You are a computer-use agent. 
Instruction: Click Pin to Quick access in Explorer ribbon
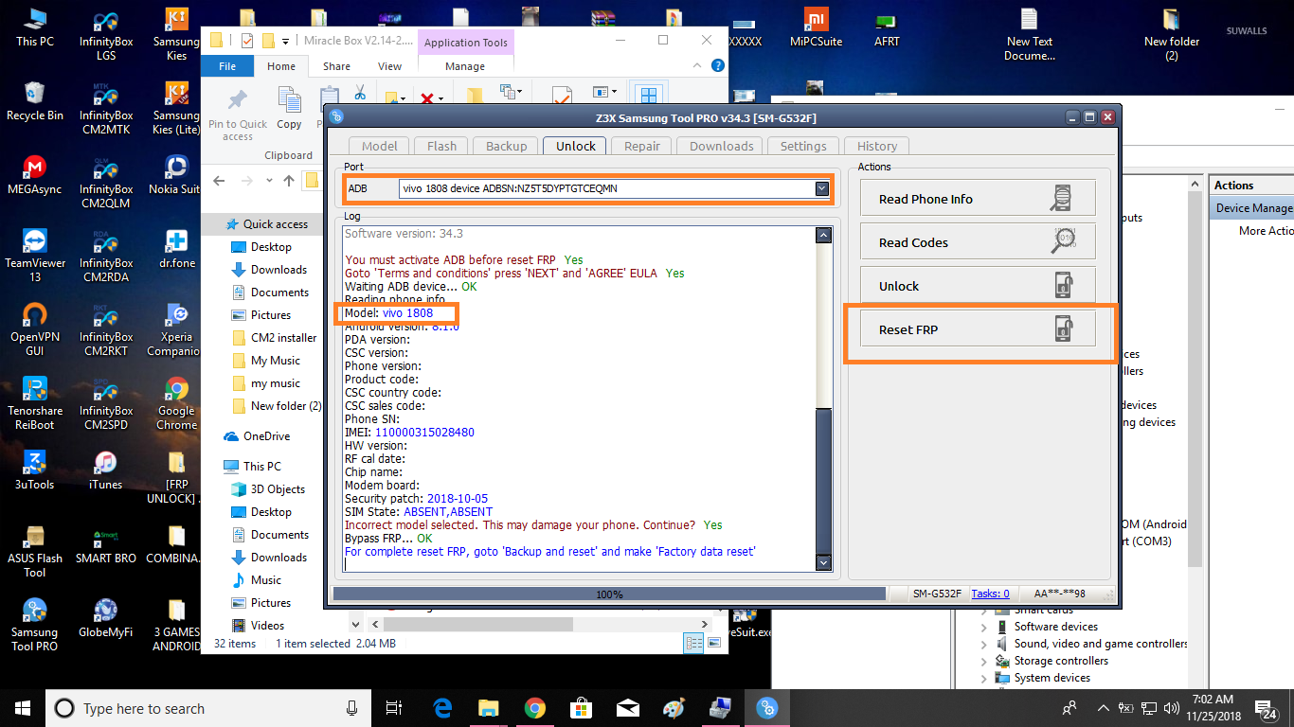238,115
